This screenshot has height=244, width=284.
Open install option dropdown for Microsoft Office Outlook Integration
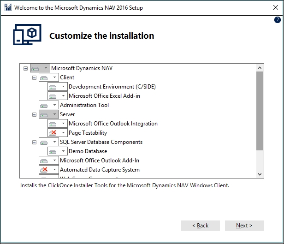[x=64, y=124]
